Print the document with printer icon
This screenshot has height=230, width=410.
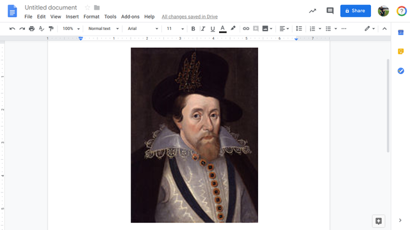pyautogui.click(x=31, y=29)
